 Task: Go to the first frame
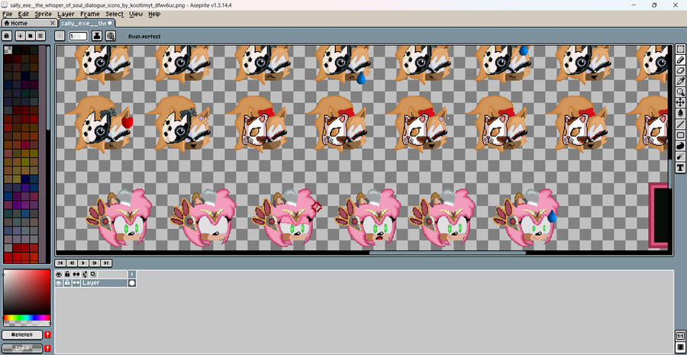[60, 263]
